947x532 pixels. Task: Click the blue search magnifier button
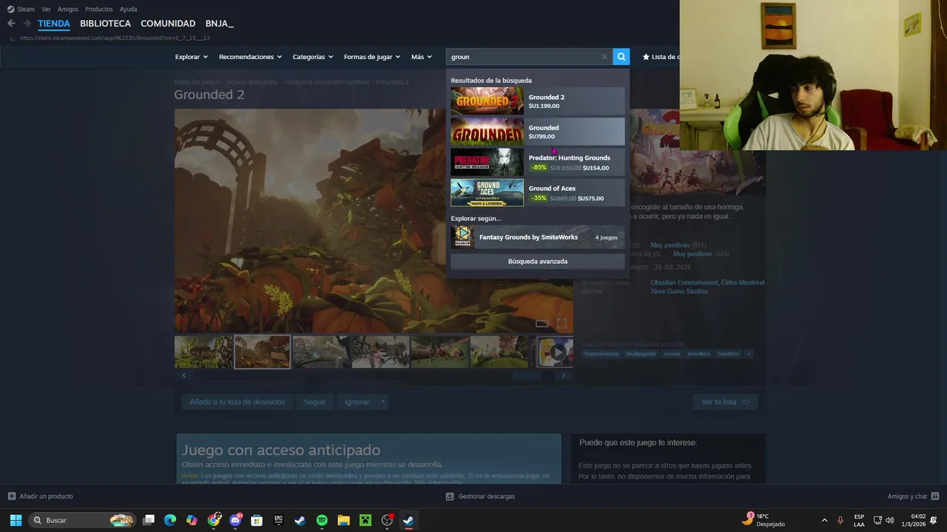coord(621,56)
